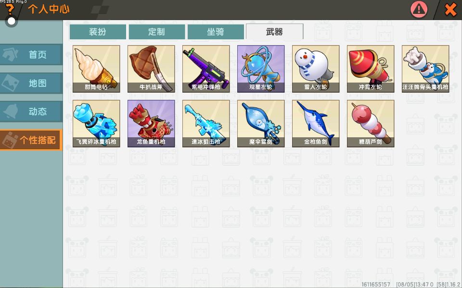Open the 定制 tab
Viewport: 462px width, 288px height.
(157, 32)
